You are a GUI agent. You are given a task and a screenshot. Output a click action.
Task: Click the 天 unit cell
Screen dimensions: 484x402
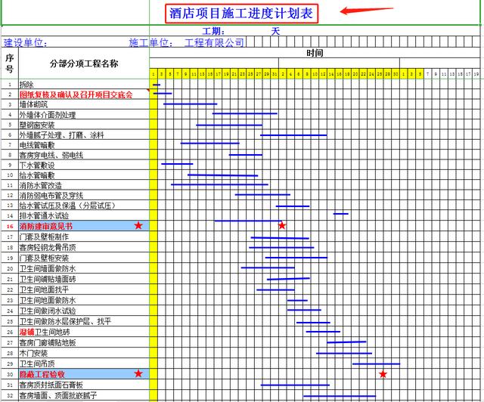pyautogui.click(x=275, y=31)
